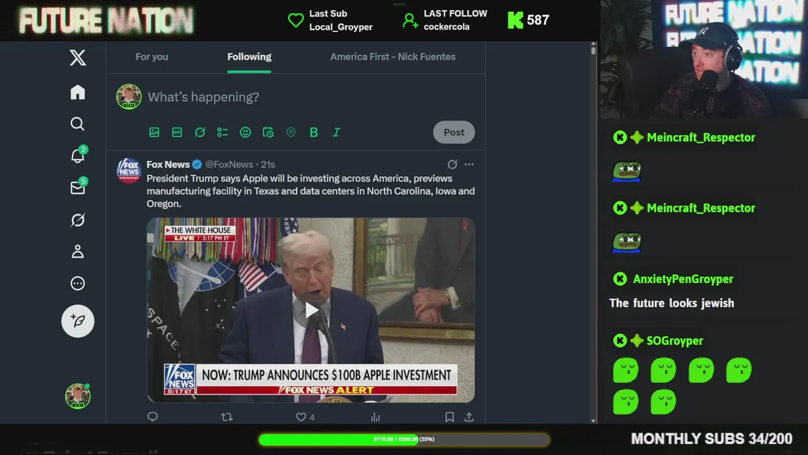Repost the Fox News post
Screen dimensions: 808x455
coord(227,416)
